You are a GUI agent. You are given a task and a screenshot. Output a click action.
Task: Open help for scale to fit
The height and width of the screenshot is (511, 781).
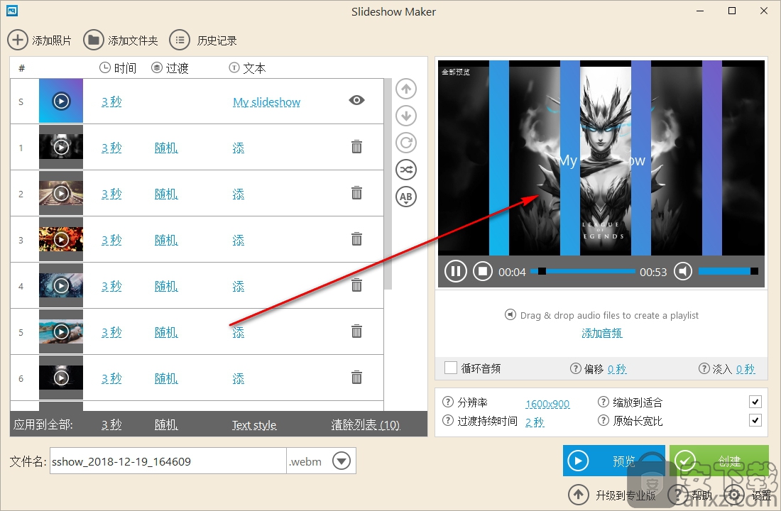[603, 402]
